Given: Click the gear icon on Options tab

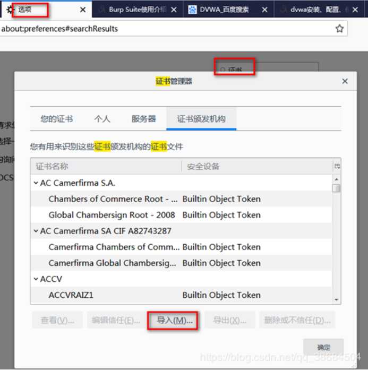Looking at the screenshot, I should [x=10, y=10].
